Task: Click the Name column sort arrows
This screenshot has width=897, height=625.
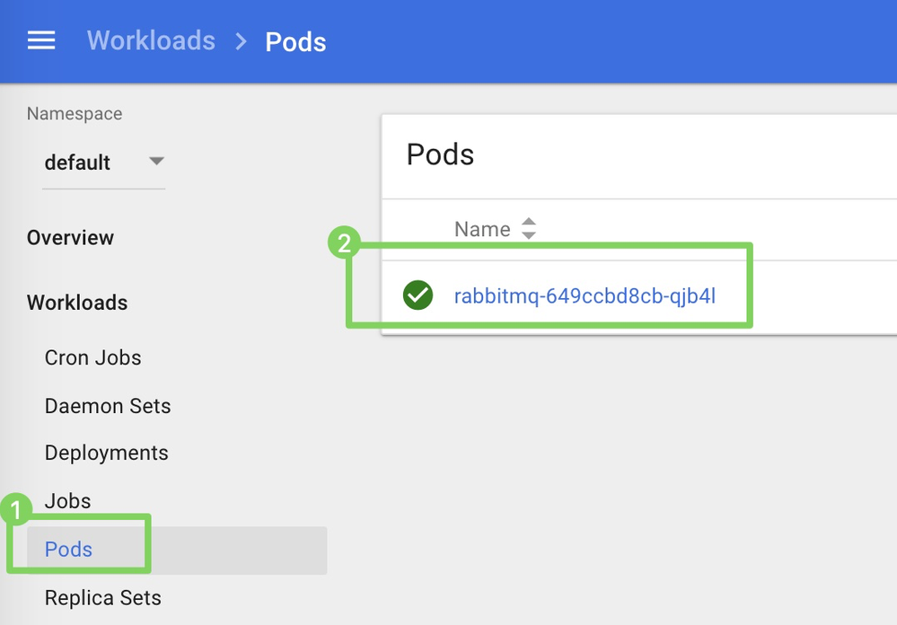Action: click(529, 229)
